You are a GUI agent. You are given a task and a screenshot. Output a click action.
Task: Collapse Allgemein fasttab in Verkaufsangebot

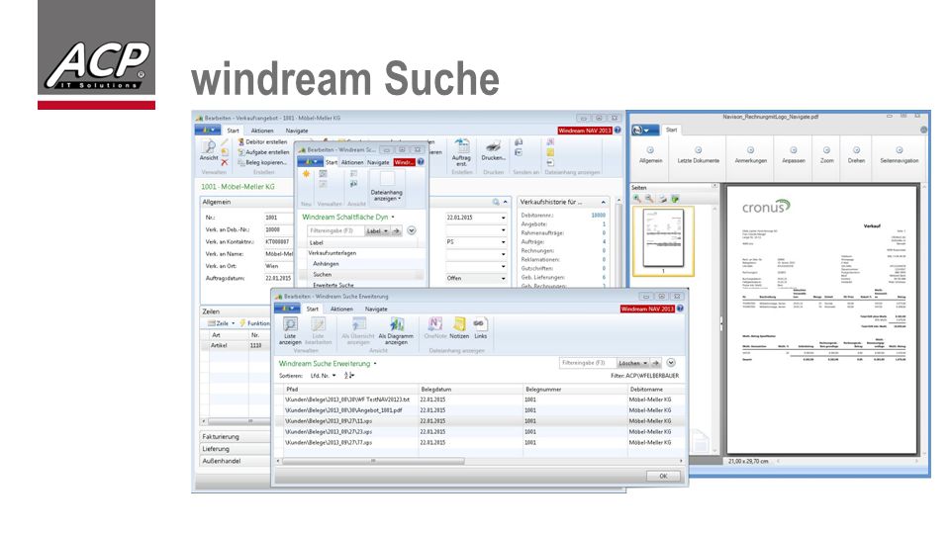505,202
